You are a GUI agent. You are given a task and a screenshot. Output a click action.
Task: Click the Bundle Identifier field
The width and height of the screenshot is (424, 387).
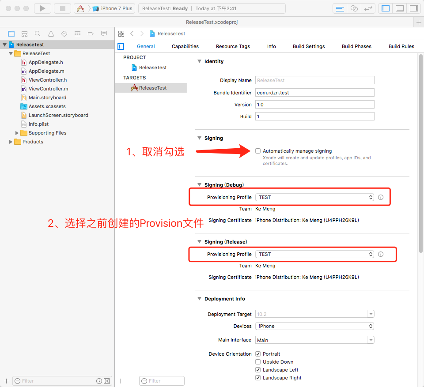[315, 93]
